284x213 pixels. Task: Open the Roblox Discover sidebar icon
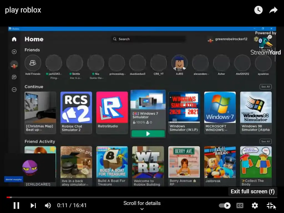(14, 52)
